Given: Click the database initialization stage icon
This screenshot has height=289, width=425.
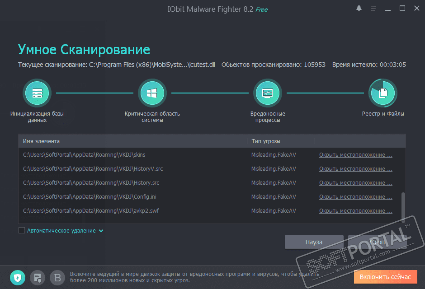Looking at the screenshot, I should click(x=37, y=93).
